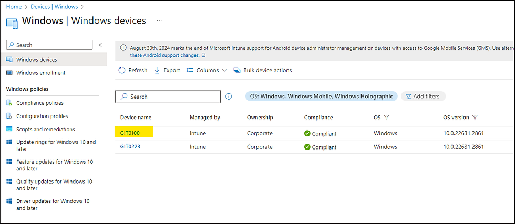Sort by Device name column
Image resolution: width=515 pixels, height=224 pixels.
[136, 118]
